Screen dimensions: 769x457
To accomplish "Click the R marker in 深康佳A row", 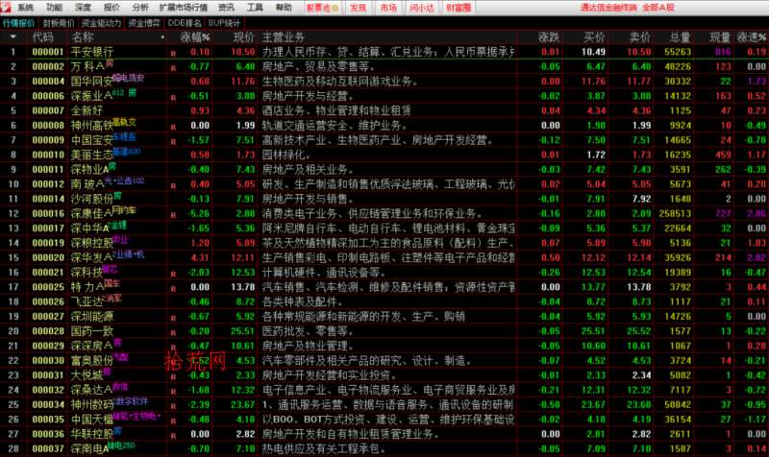I will point(173,215).
